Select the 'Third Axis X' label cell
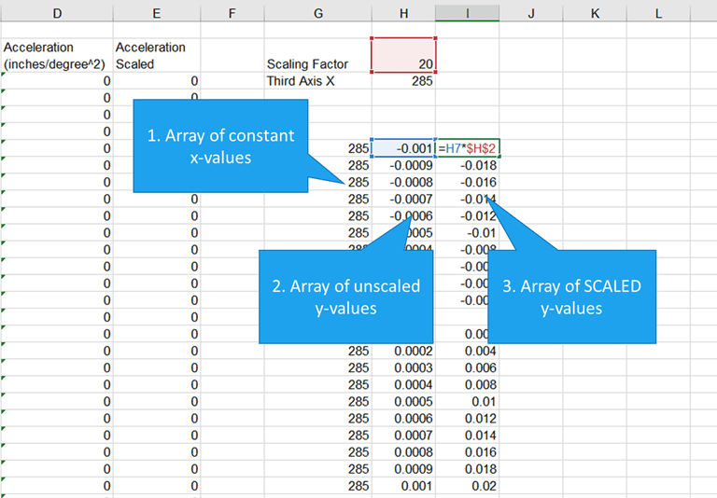Viewport: 717px width, 498px height. tap(302, 81)
